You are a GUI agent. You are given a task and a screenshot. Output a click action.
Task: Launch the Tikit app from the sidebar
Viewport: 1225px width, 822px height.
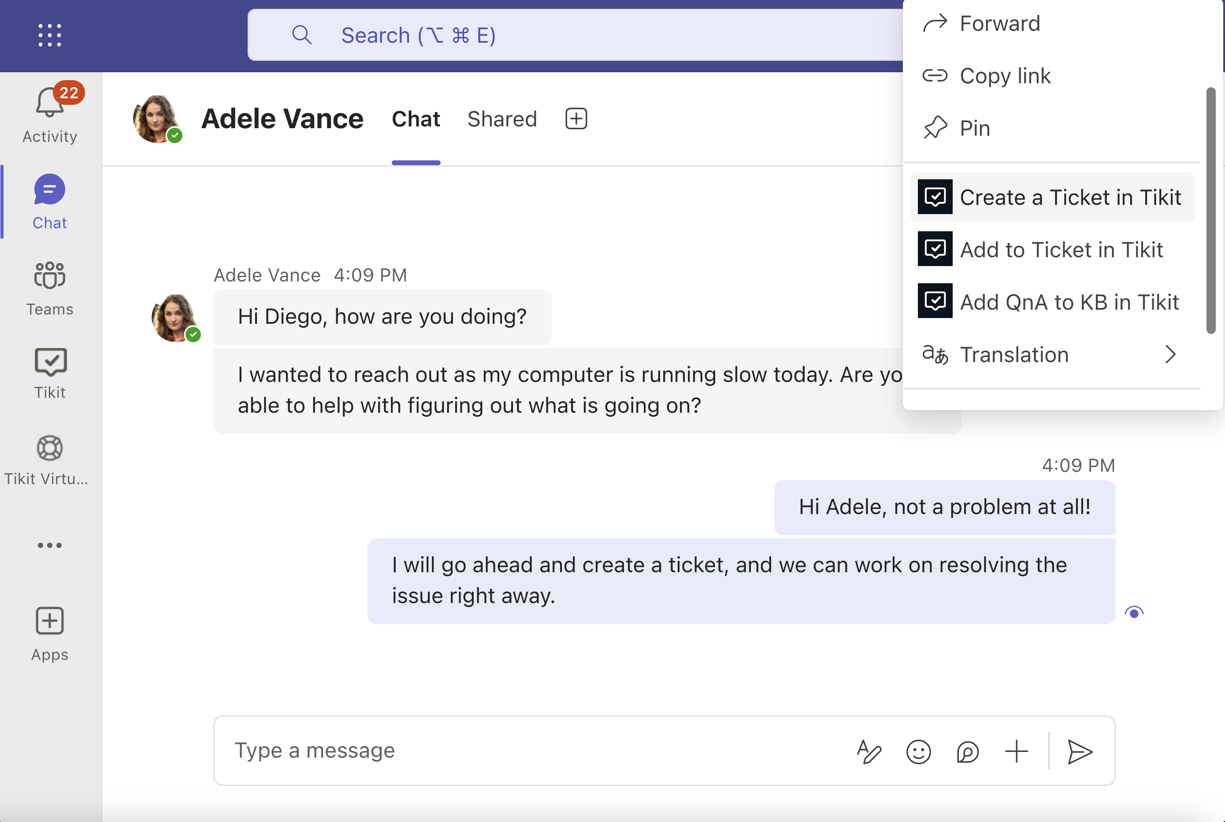click(x=50, y=362)
